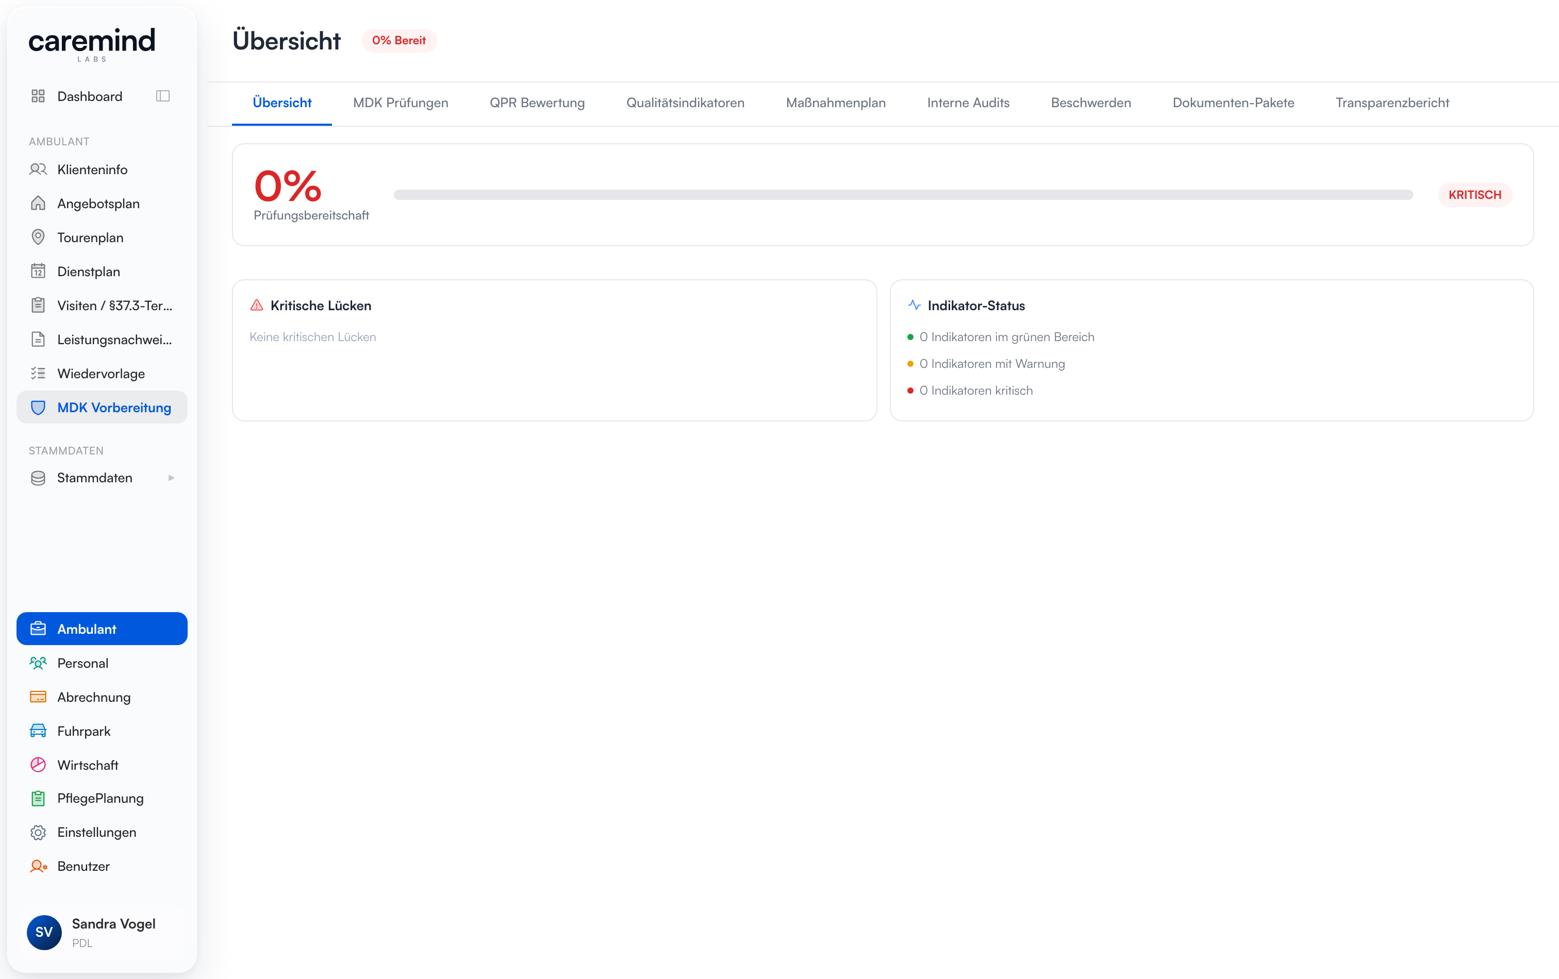
Task: Click the Kritische Lücken warning triangle icon
Action: pyautogui.click(x=257, y=306)
